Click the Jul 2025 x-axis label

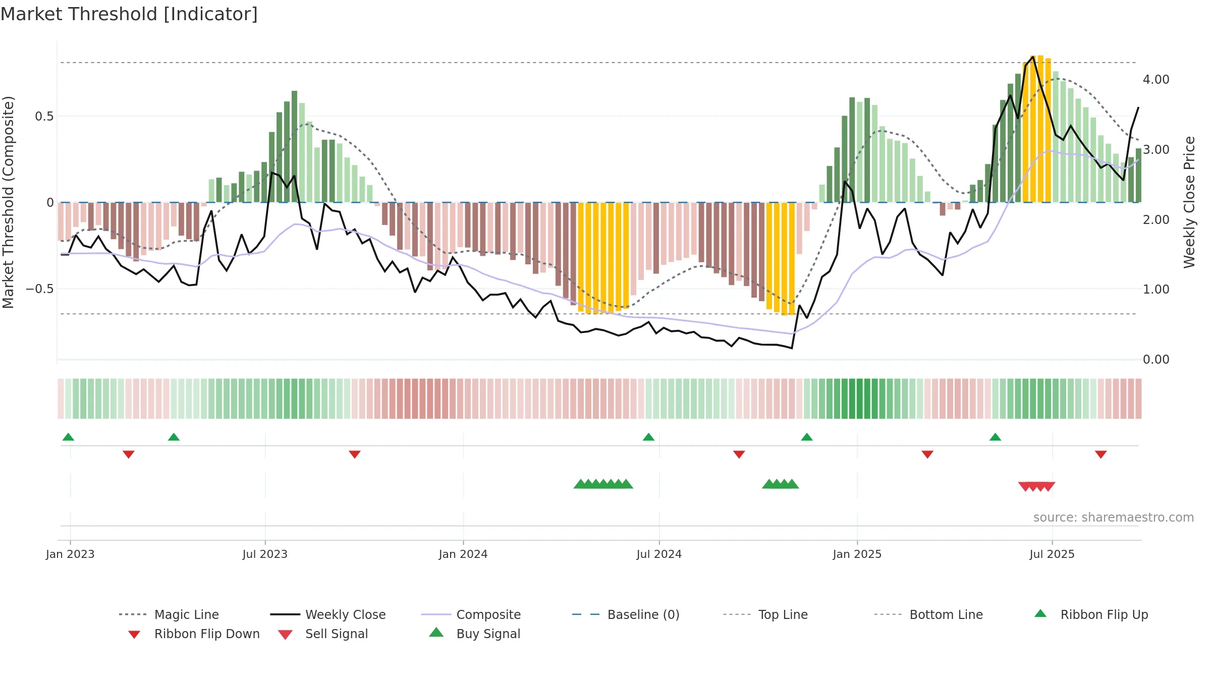(1052, 554)
